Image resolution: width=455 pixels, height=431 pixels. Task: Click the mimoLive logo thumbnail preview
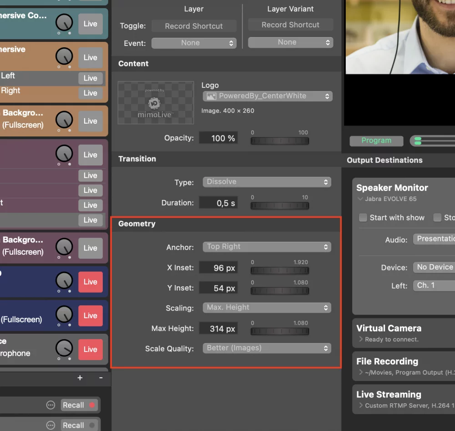pos(156,103)
